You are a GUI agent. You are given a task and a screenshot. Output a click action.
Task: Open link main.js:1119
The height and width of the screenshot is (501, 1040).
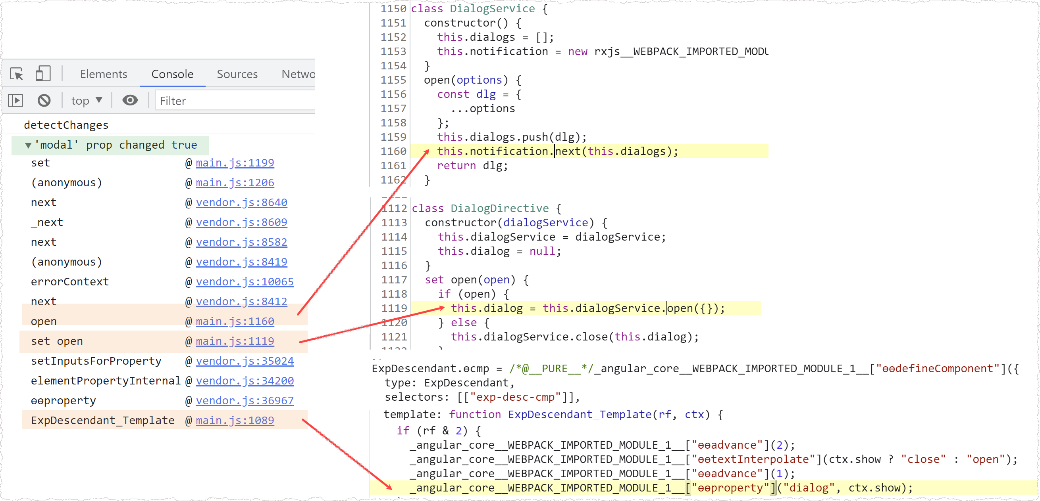click(x=235, y=341)
